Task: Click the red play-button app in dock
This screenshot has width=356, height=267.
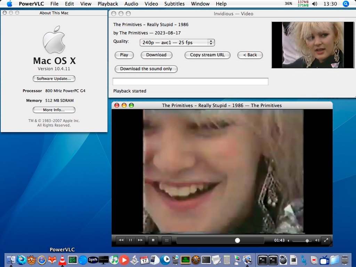Action: click(124, 260)
